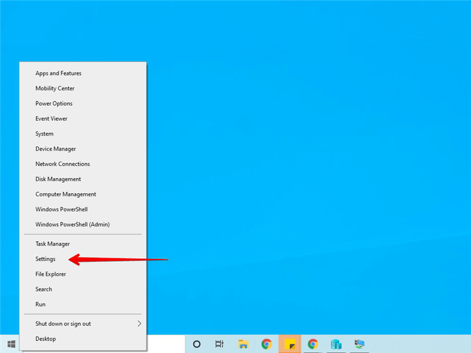Select Mobility Center from the menu
471x353 pixels.
point(83,88)
